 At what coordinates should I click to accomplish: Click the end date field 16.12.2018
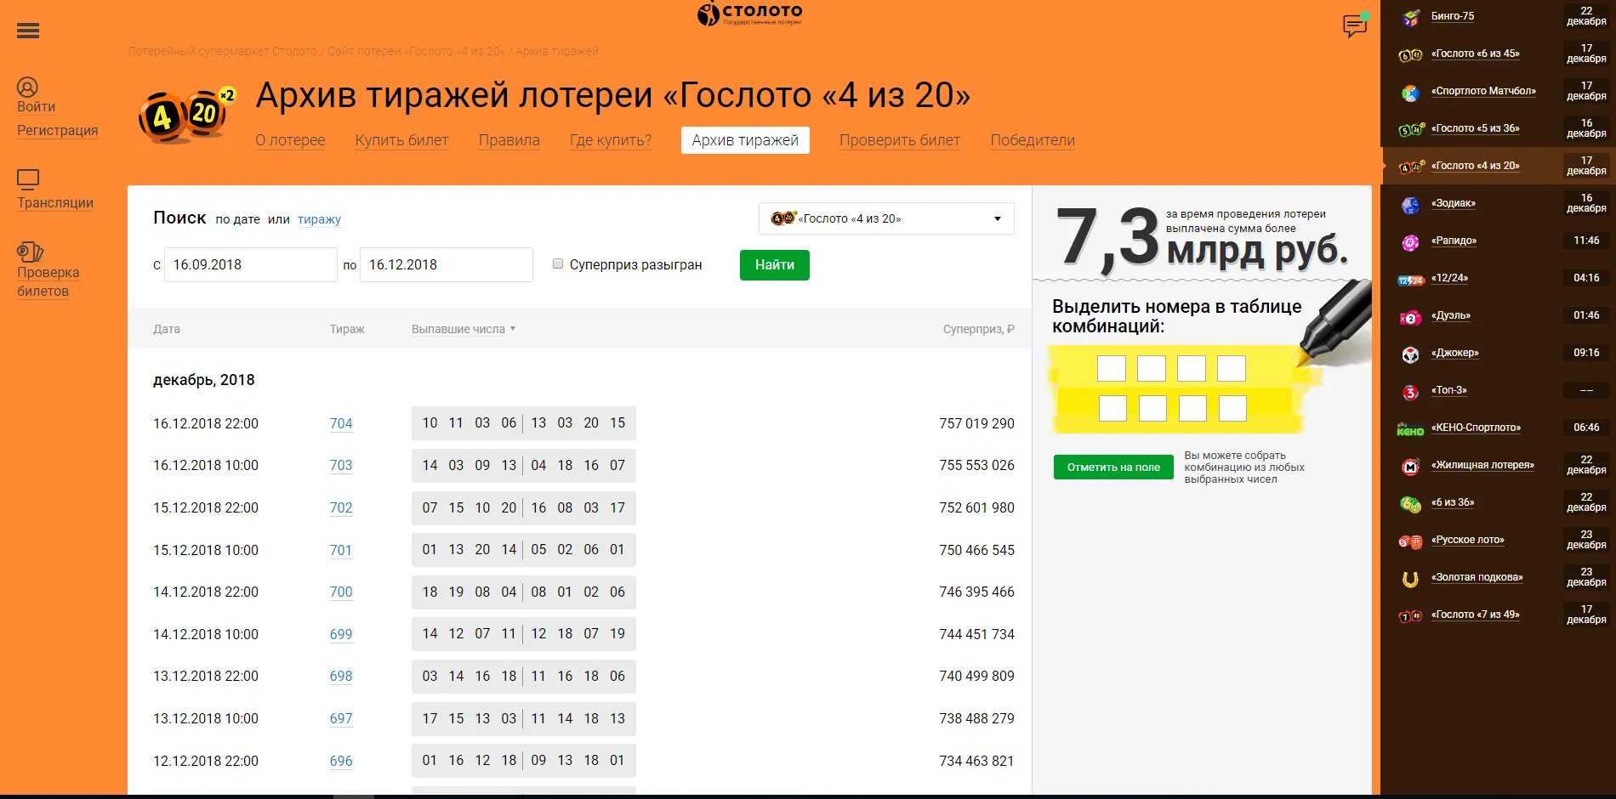tap(447, 264)
